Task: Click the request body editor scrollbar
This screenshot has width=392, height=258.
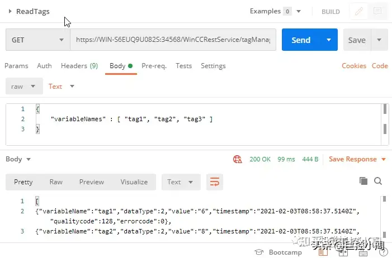Action: [x=385, y=119]
